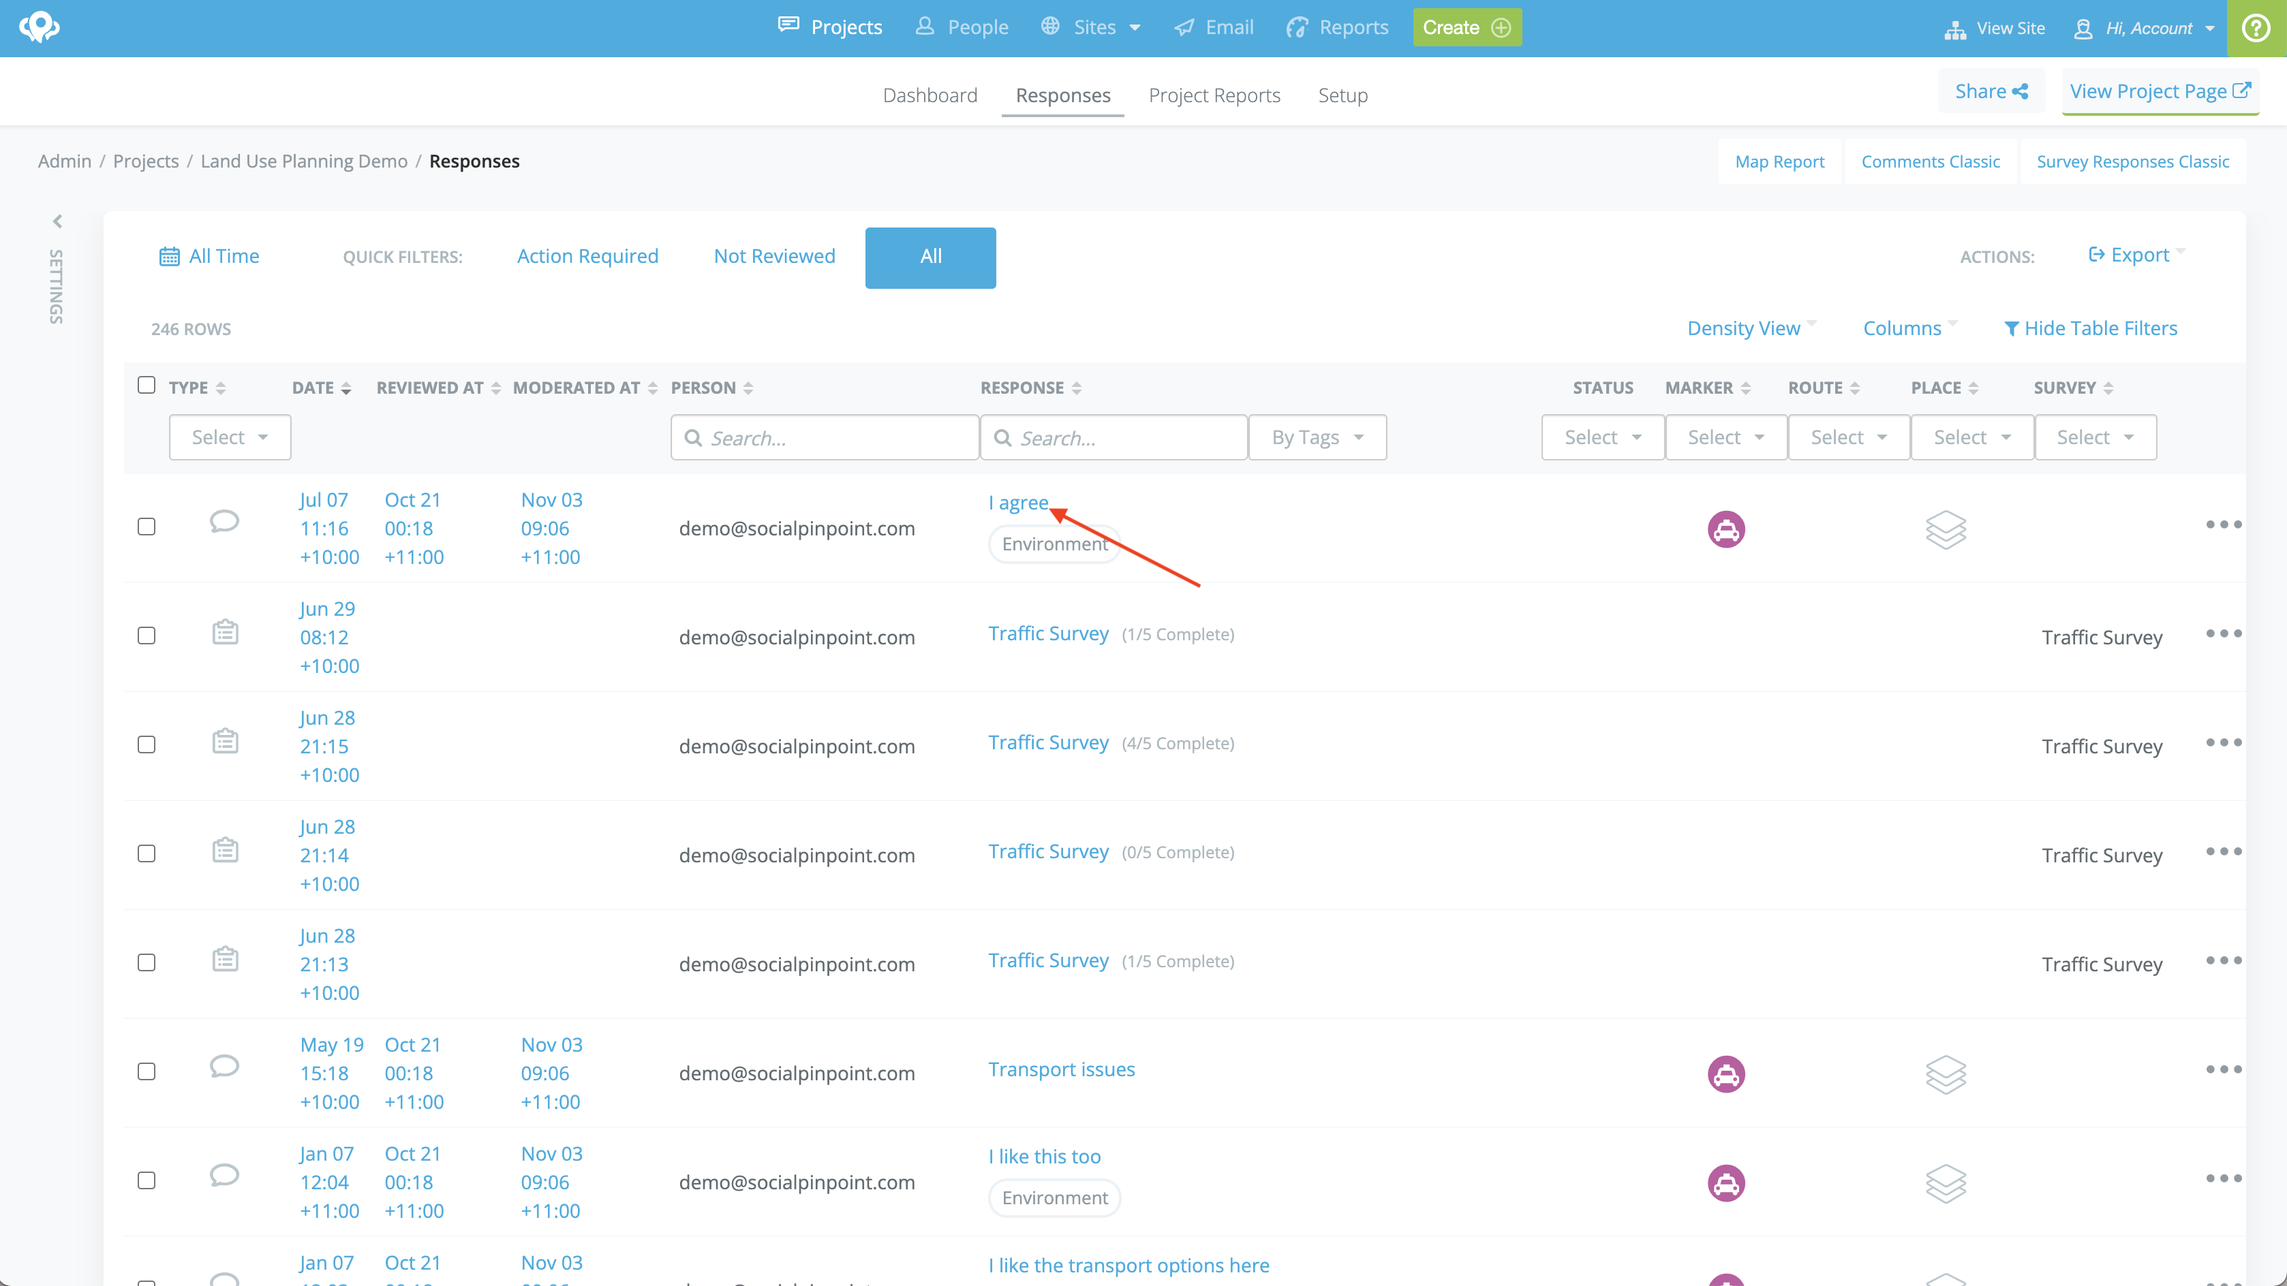Open the Type filter Select dropdown

pos(230,437)
